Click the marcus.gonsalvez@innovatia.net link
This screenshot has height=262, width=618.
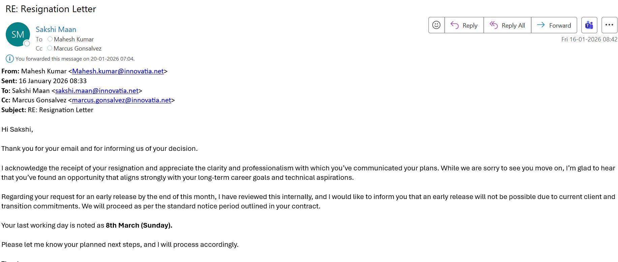pyautogui.click(x=121, y=100)
